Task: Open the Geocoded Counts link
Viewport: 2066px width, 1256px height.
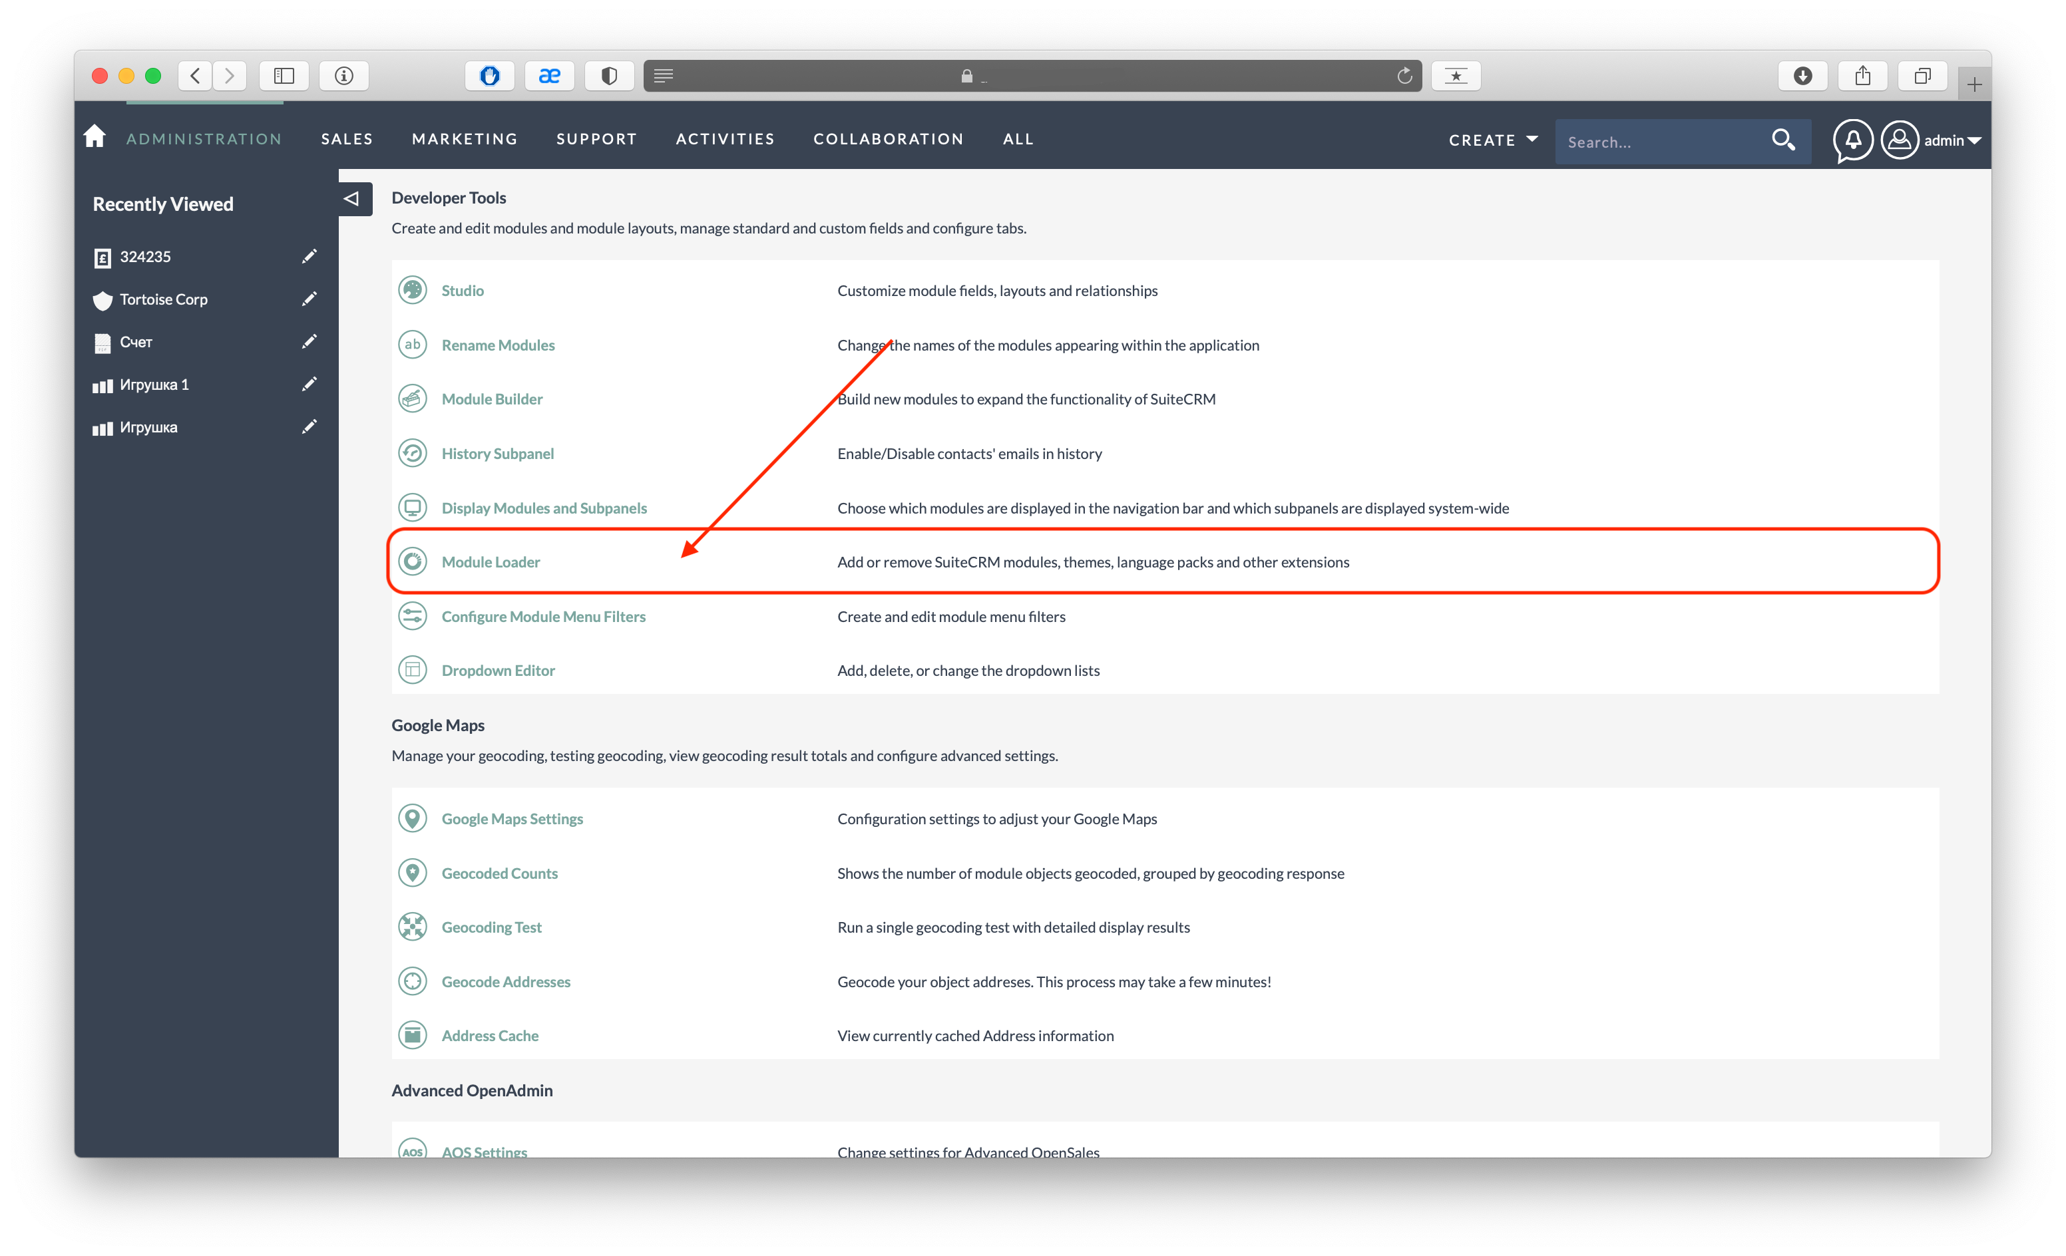Action: coord(500,873)
